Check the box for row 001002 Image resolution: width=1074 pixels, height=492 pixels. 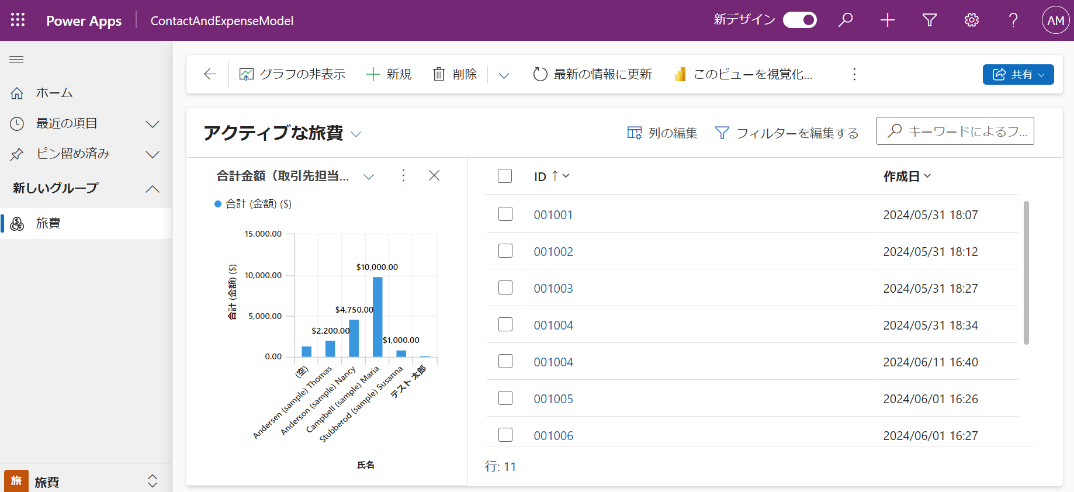coord(505,251)
